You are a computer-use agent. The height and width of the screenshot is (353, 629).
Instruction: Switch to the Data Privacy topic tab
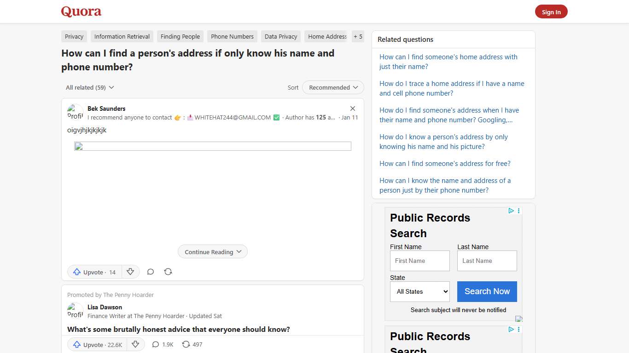[280, 36]
